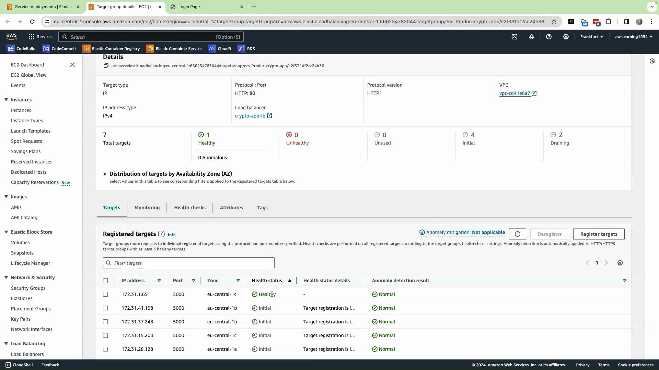Open Elastic Container Service shortcut
Image resolution: width=659 pixels, height=370 pixels.
(174, 49)
